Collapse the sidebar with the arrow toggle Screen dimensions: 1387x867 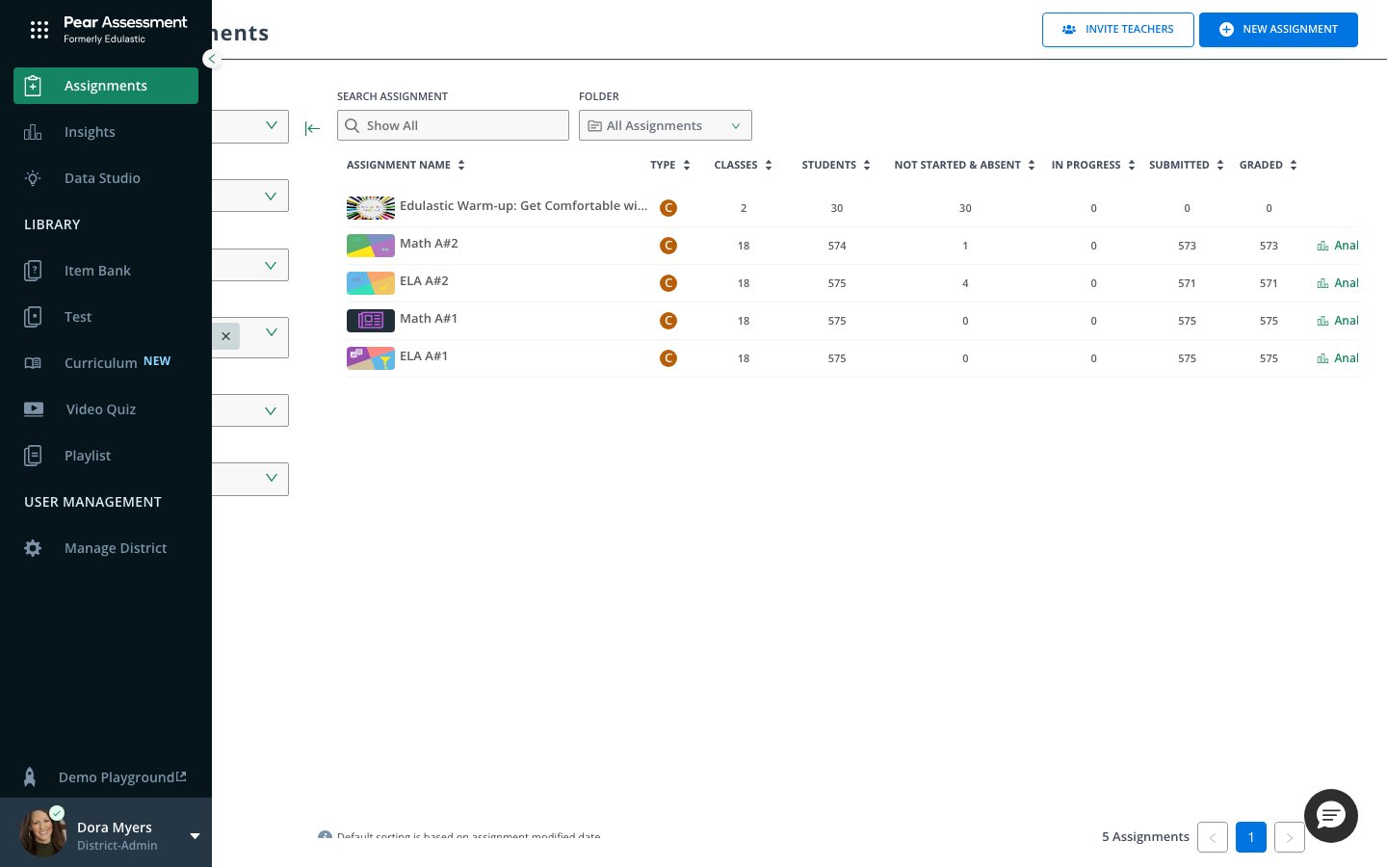tap(212, 59)
